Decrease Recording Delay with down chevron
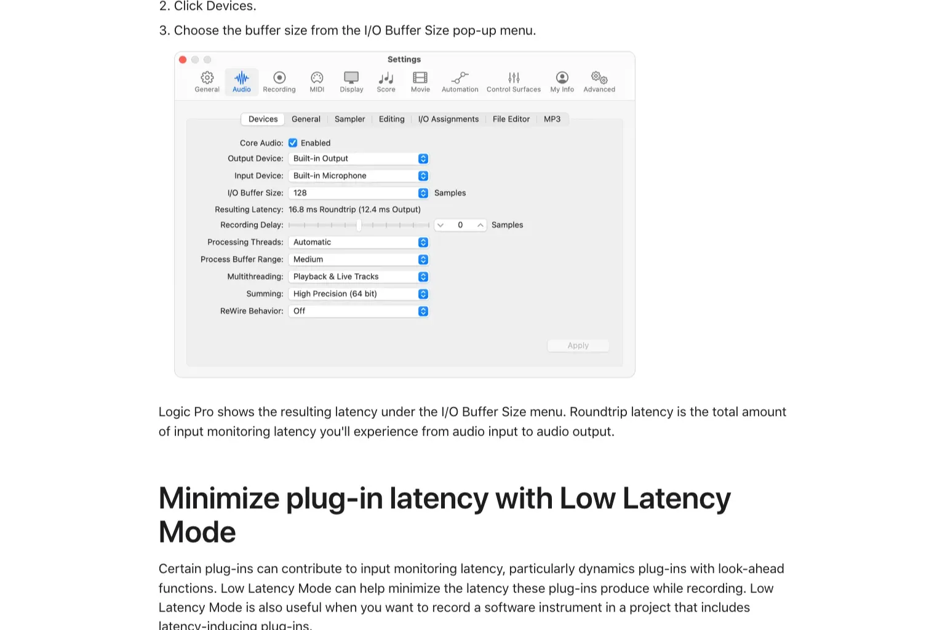Screen dimensions: 945x630 [x=441, y=225]
